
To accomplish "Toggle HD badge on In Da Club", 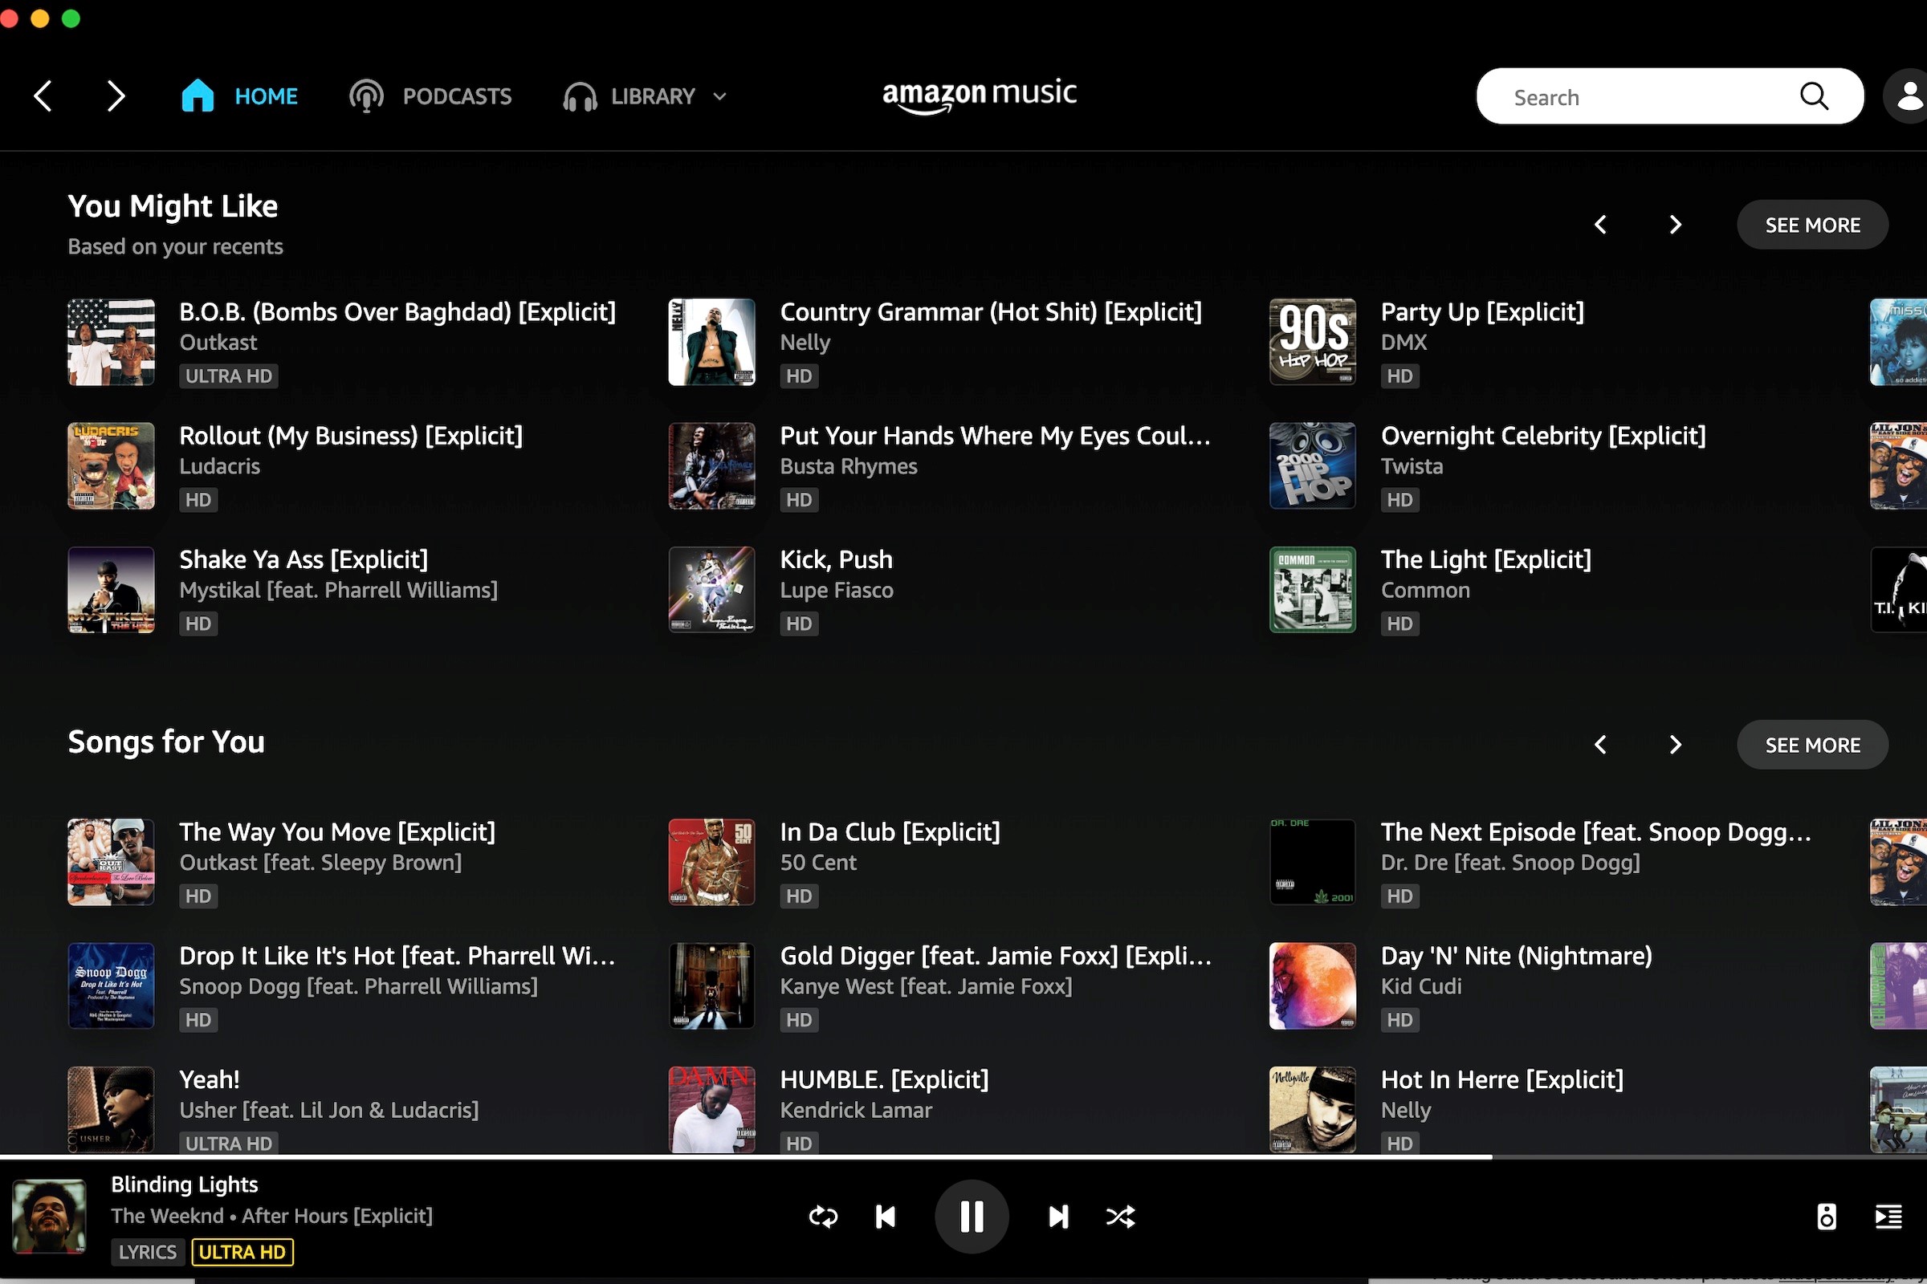I will tap(797, 896).
